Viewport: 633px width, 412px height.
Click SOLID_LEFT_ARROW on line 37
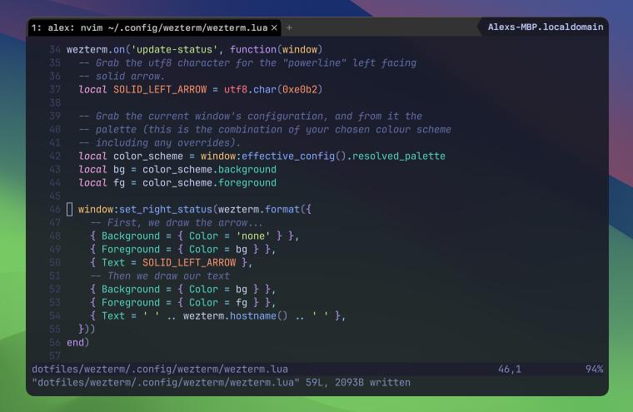point(160,90)
